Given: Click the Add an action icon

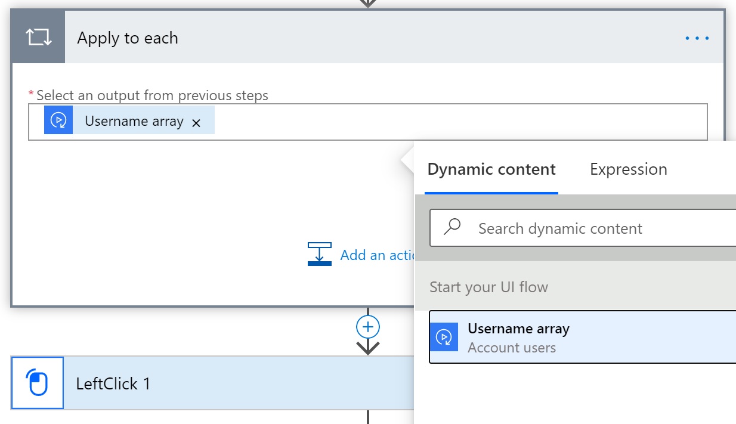Looking at the screenshot, I should point(320,254).
